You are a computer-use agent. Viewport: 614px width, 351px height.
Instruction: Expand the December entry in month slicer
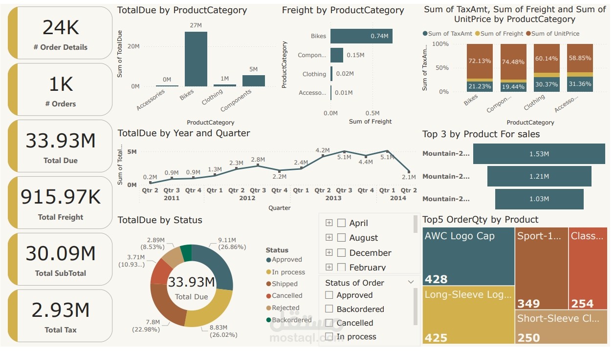coord(330,252)
